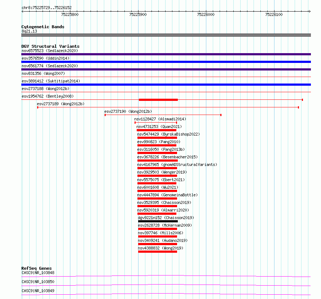
Task: Click ruler tick label 75226100
Action: coord(274,14)
